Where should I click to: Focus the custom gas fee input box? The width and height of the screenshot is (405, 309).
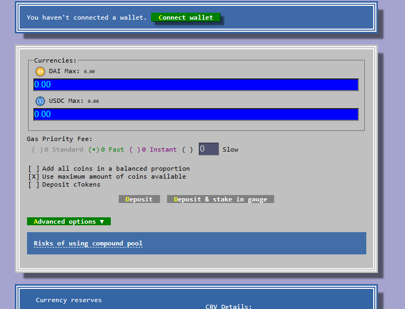pos(209,149)
